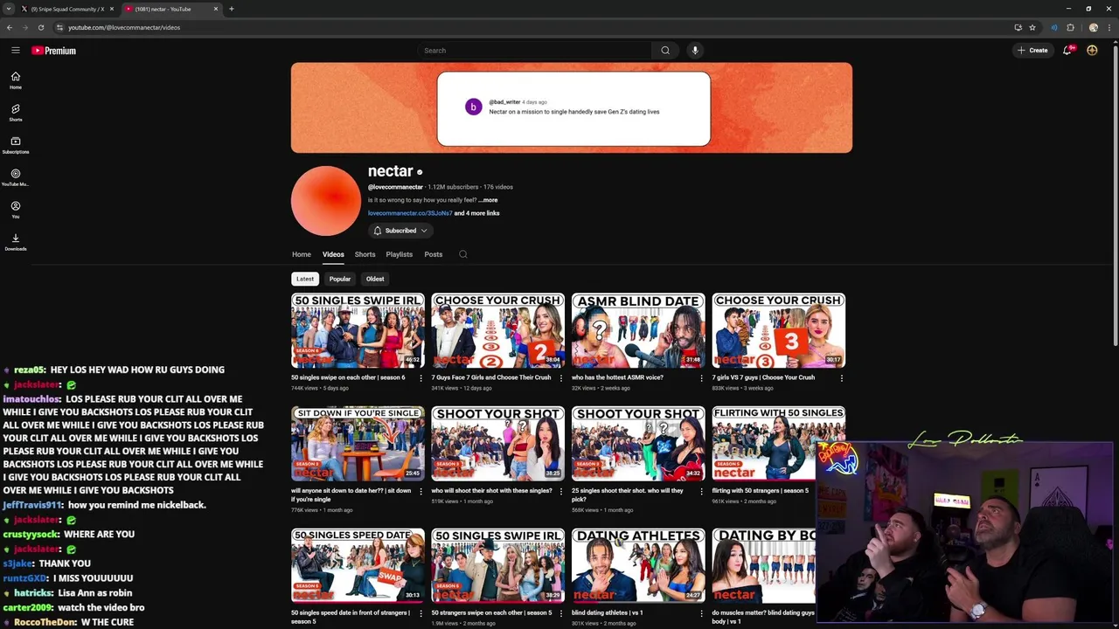Image resolution: width=1119 pixels, height=629 pixels.
Task: Play CHOOSE YOUR CRUSH 2 thumbnail
Action: pos(498,330)
